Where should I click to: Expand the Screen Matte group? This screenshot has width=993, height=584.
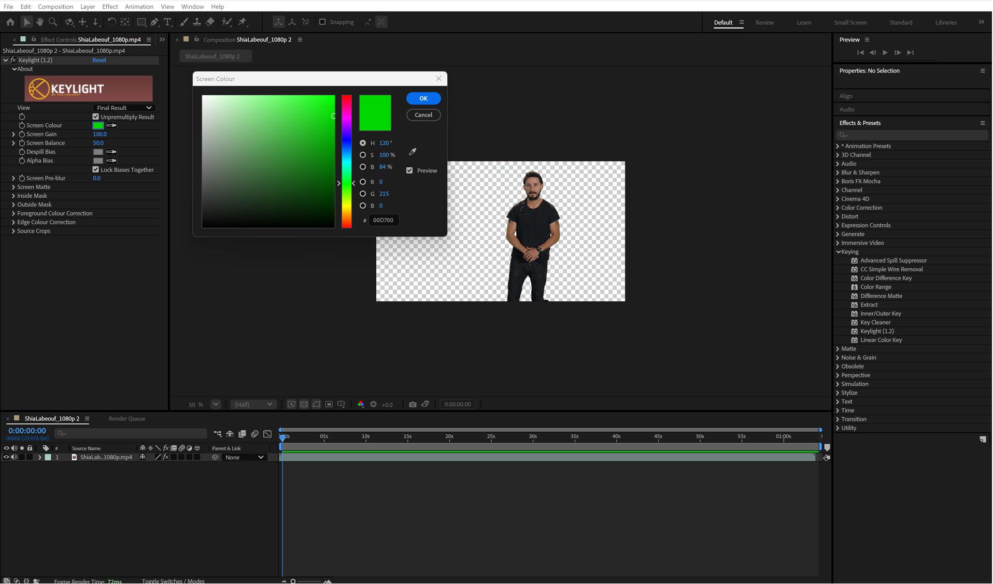(x=14, y=186)
